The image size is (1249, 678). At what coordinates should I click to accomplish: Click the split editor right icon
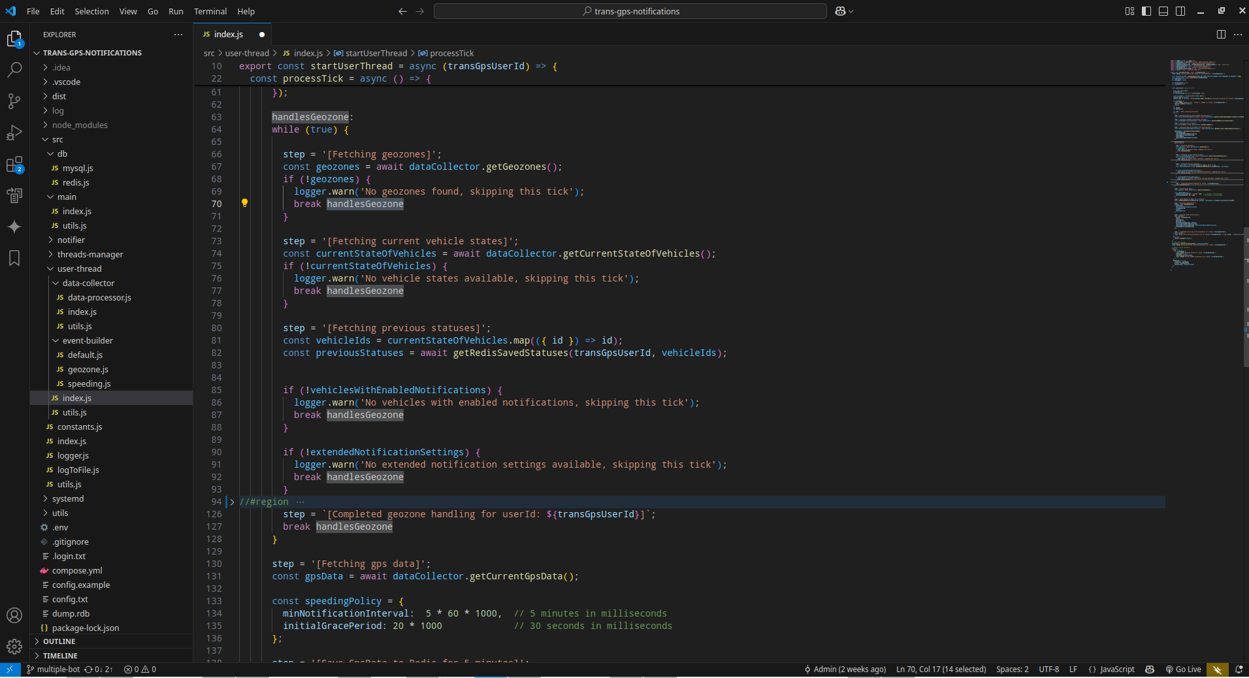[1220, 35]
